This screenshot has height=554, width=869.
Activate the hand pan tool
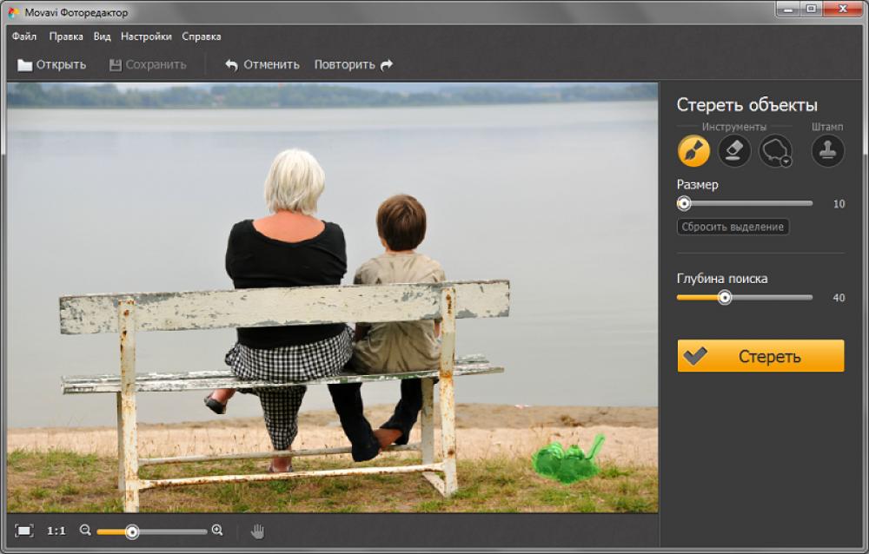click(258, 531)
